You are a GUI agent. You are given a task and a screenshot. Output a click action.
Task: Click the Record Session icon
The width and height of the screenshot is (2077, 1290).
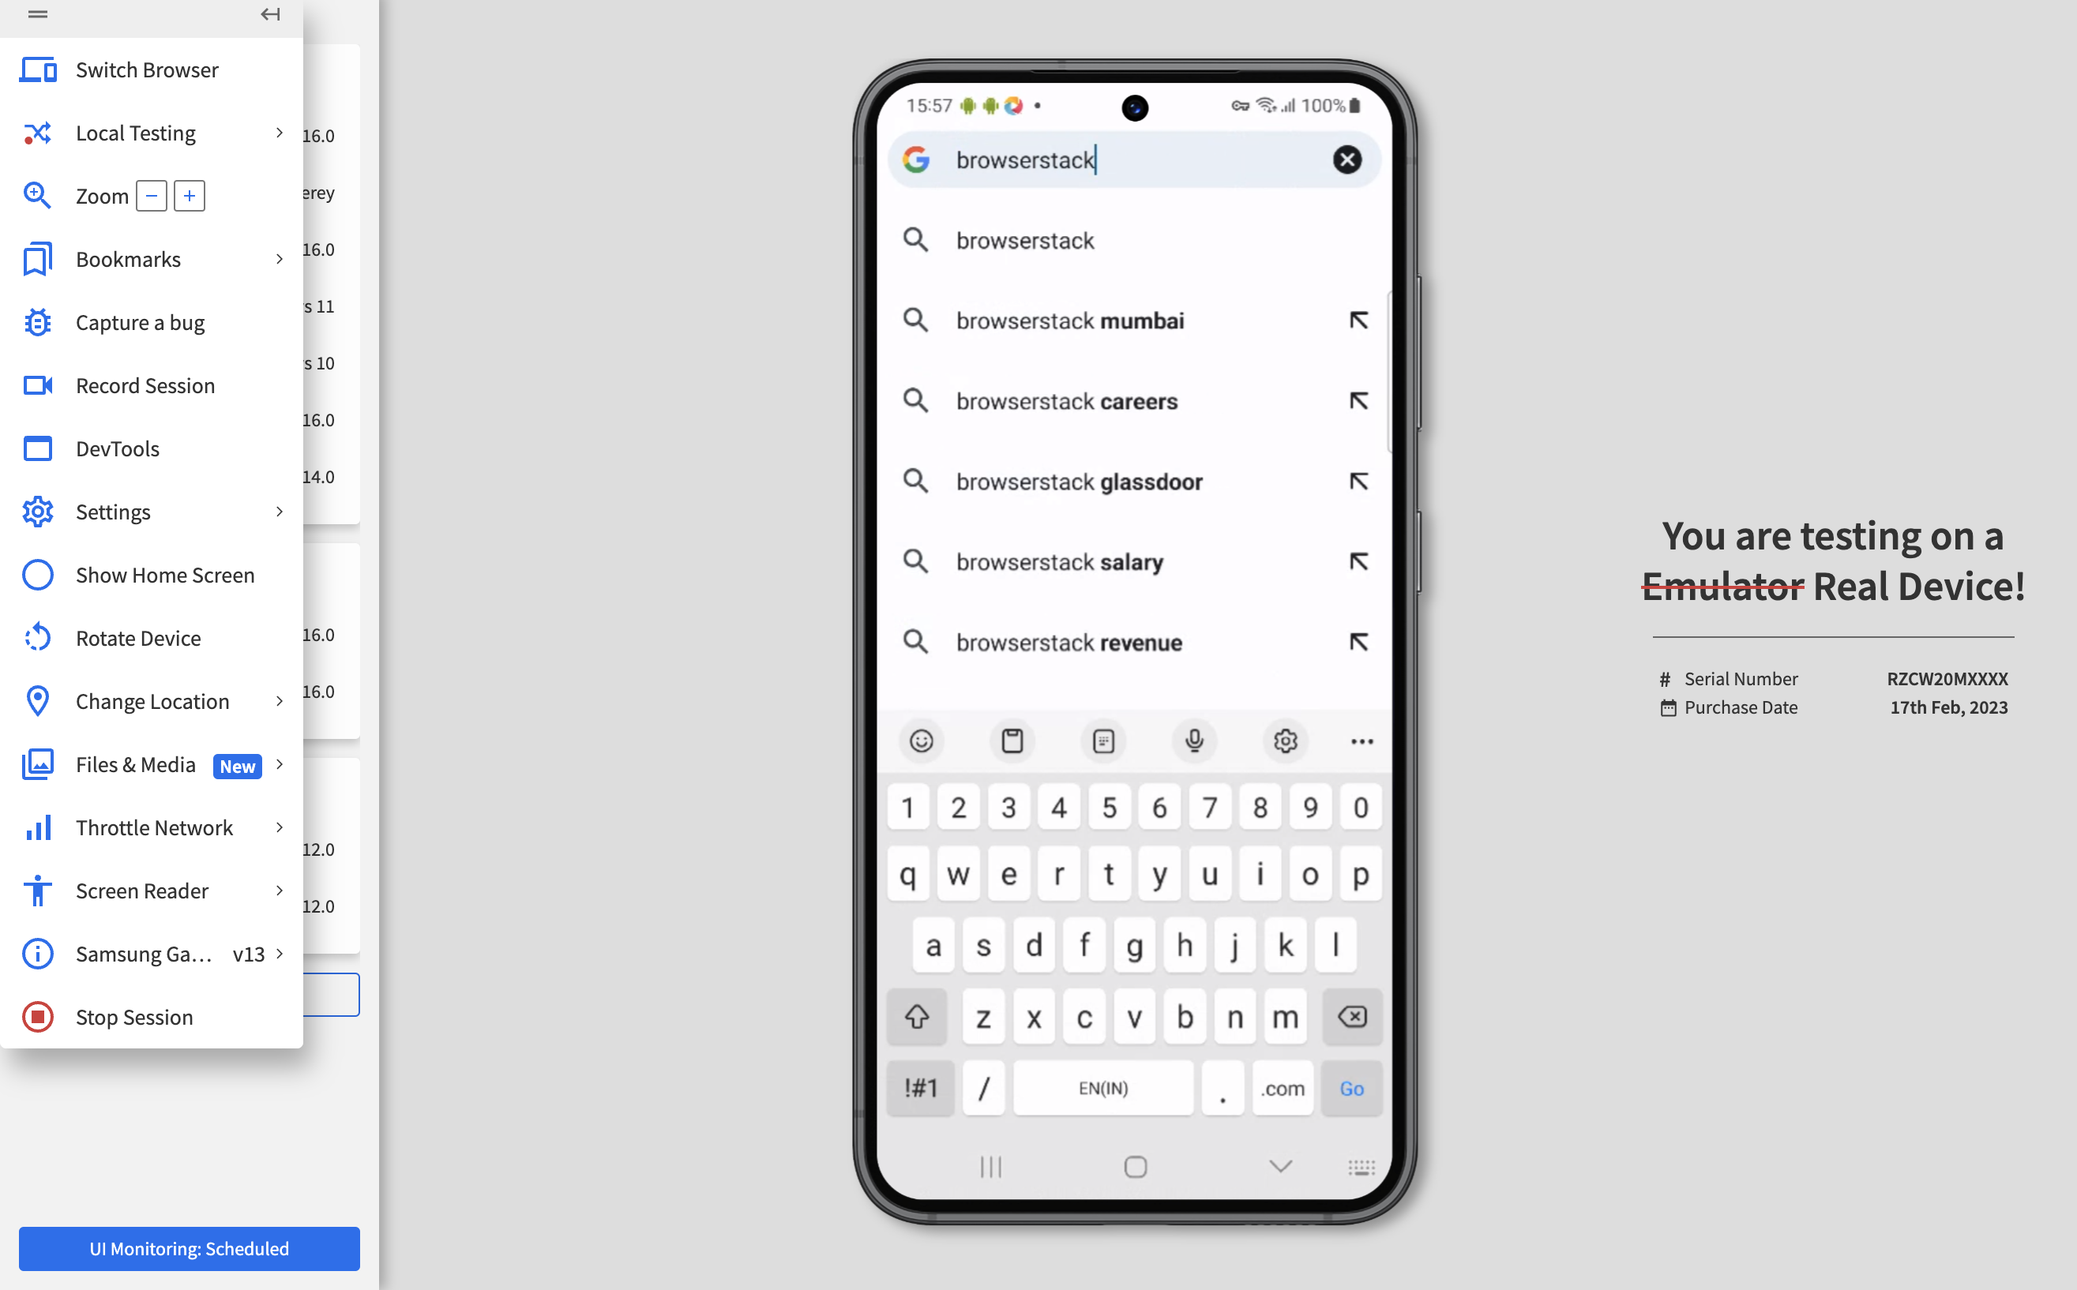pos(36,385)
